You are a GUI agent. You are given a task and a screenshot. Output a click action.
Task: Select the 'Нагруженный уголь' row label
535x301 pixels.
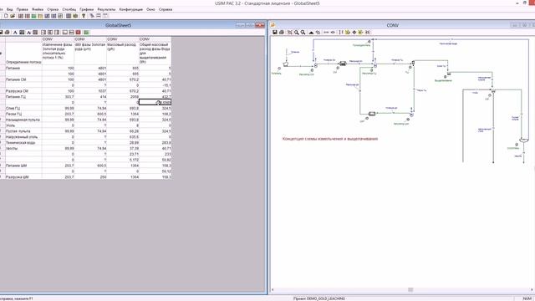[x=22, y=137]
